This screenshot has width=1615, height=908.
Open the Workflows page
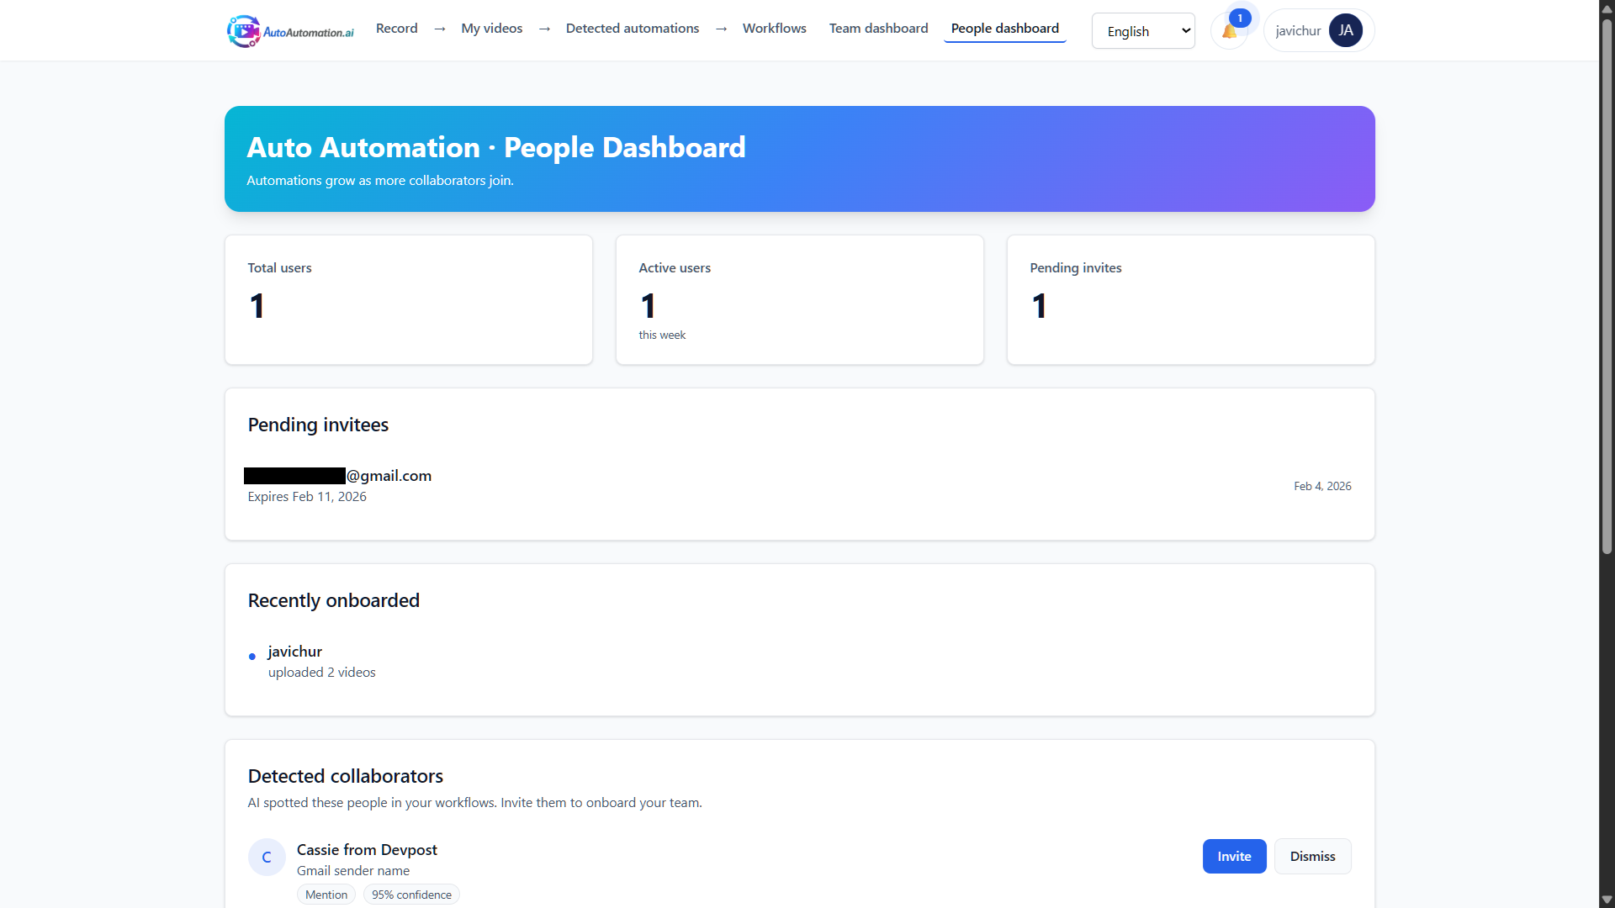click(x=774, y=29)
